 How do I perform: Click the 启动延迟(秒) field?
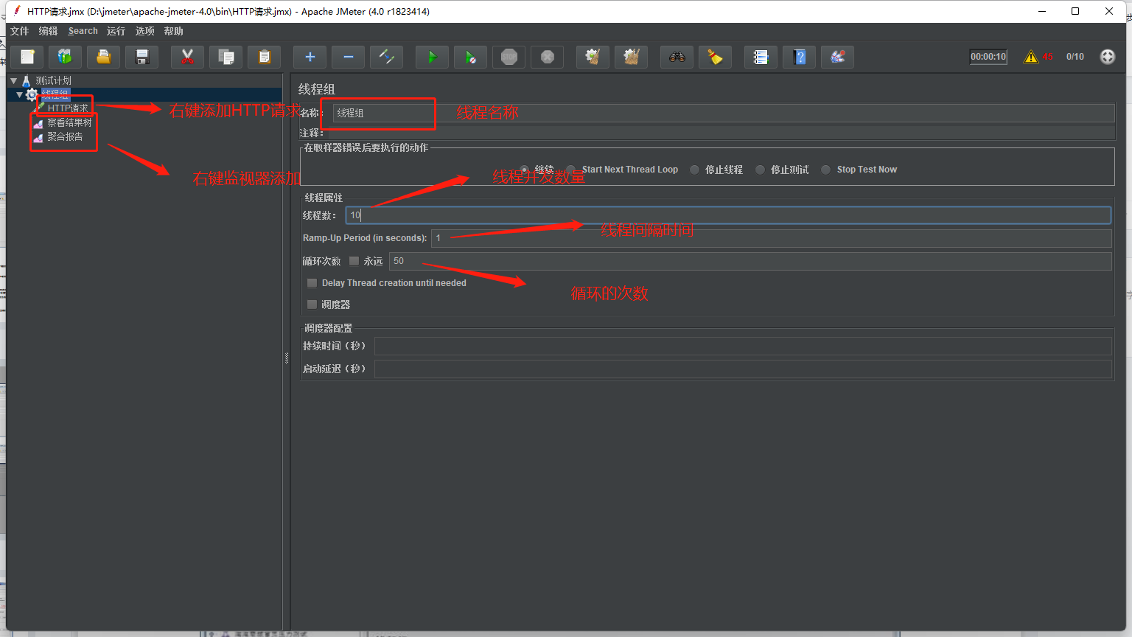click(743, 369)
